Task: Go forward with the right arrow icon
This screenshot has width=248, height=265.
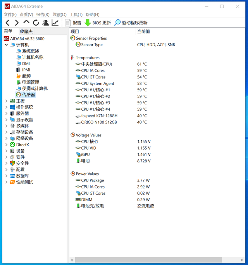Action: click(17, 23)
